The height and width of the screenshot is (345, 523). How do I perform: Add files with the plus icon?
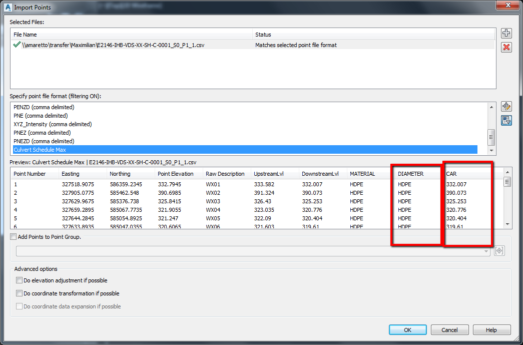[x=506, y=33]
